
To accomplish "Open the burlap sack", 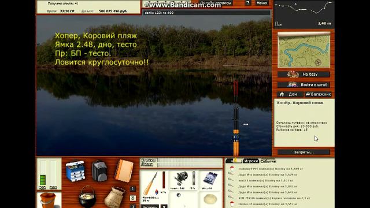I will [x=114, y=197].
